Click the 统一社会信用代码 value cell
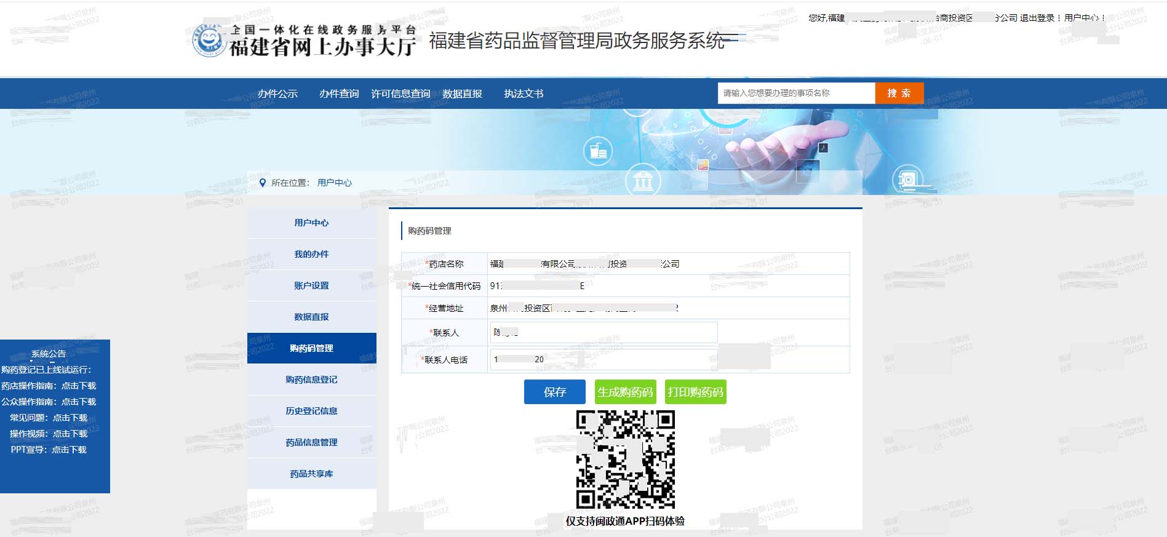This screenshot has height=537, width=1167. pos(668,285)
